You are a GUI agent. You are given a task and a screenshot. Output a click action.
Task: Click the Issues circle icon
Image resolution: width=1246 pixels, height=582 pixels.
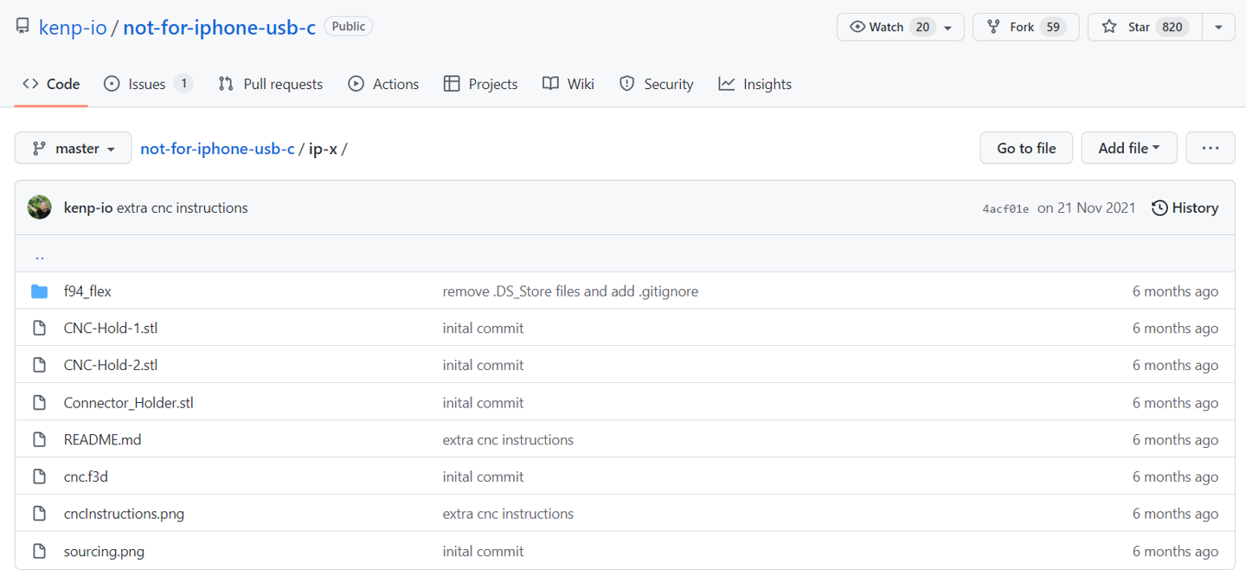pyautogui.click(x=112, y=84)
